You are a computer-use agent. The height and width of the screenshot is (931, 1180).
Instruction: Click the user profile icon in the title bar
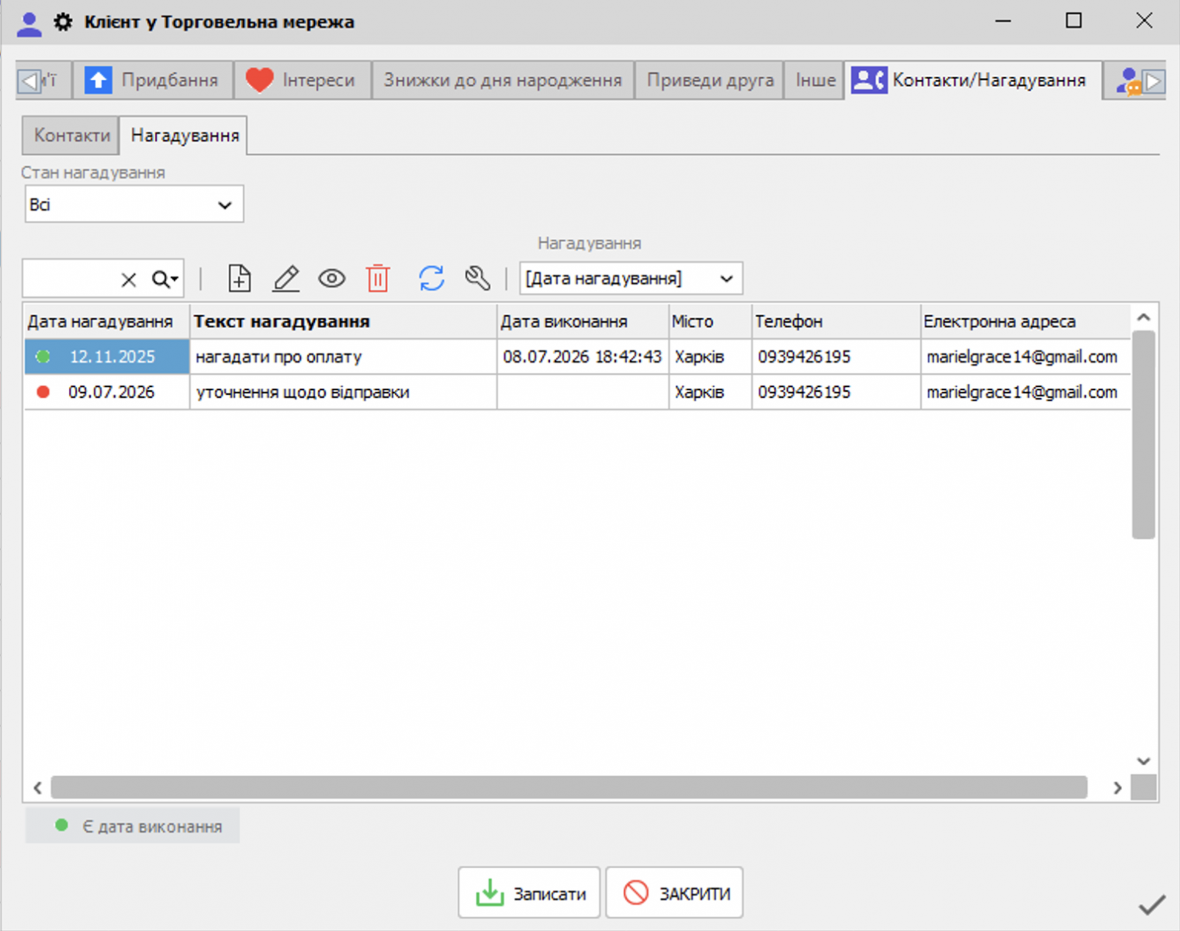pos(29,23)
